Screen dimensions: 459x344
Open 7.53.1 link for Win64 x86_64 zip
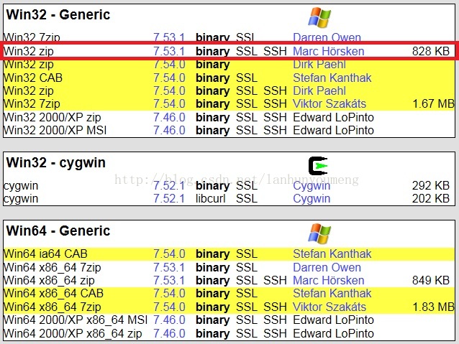pyautogui.click(x=169, y=280)
